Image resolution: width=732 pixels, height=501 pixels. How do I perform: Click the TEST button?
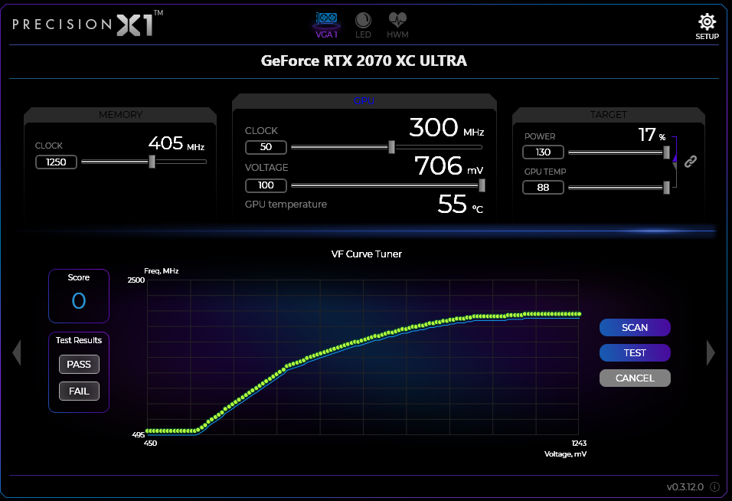[635, 352]
